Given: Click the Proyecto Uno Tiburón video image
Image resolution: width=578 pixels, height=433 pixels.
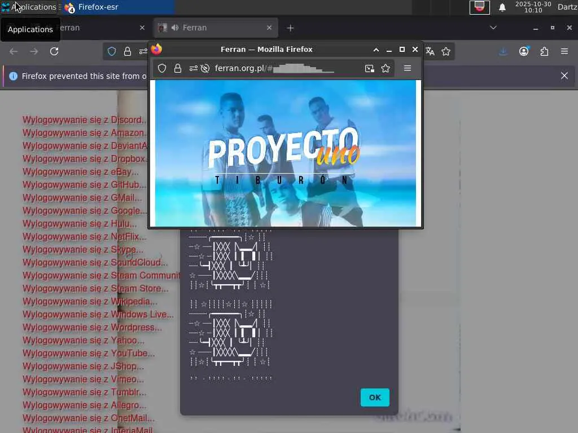Looking at the screenshot, I should point(285,153).
